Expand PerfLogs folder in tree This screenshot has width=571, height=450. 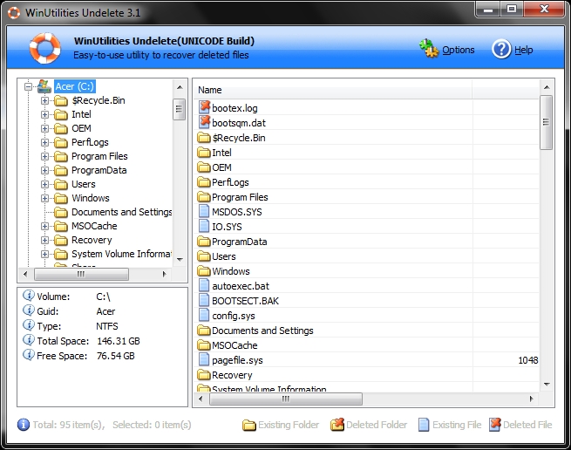pos(44,142)
